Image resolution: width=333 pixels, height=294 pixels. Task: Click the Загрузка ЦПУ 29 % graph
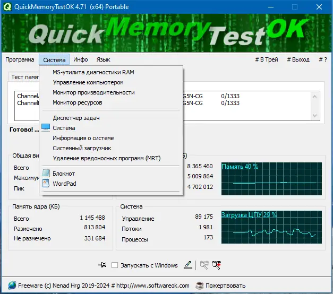point(271,227)
